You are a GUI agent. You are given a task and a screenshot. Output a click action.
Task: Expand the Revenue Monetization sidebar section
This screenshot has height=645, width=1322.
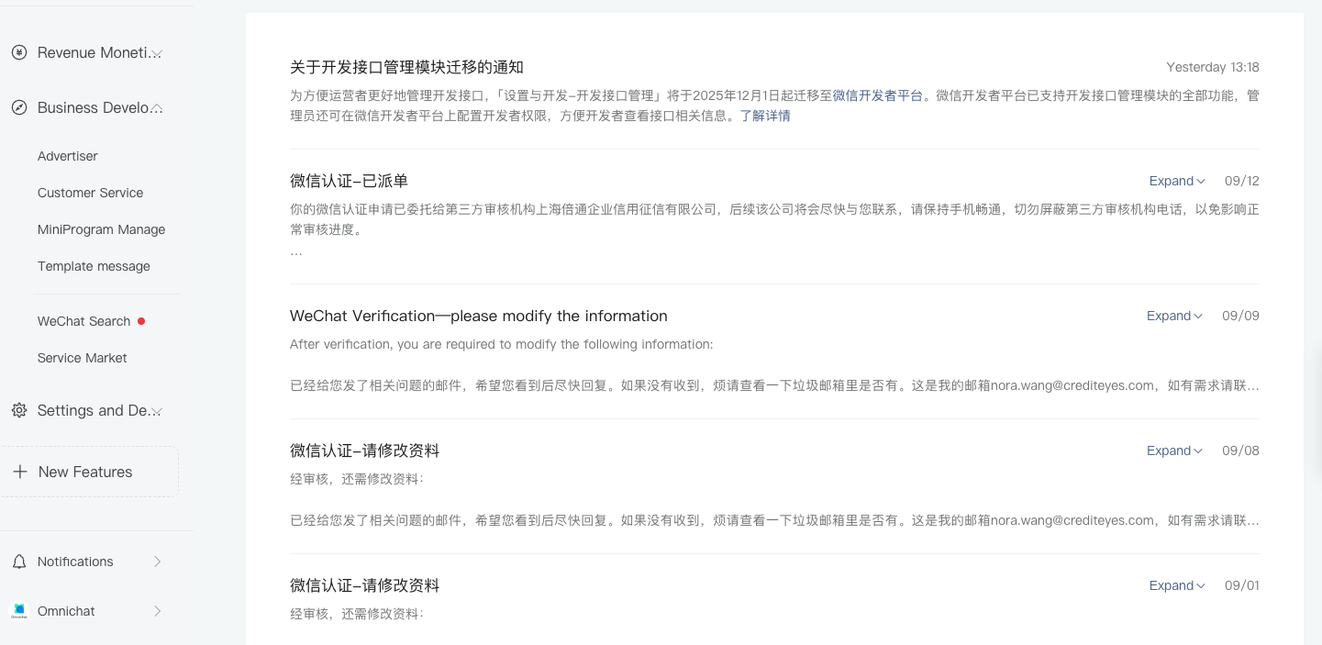(157, 53)
